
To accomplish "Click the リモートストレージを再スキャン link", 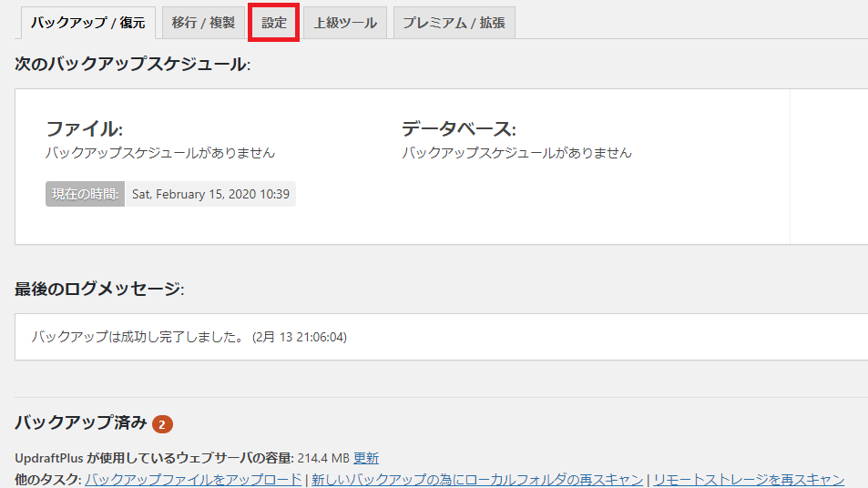I will (748, 480).
